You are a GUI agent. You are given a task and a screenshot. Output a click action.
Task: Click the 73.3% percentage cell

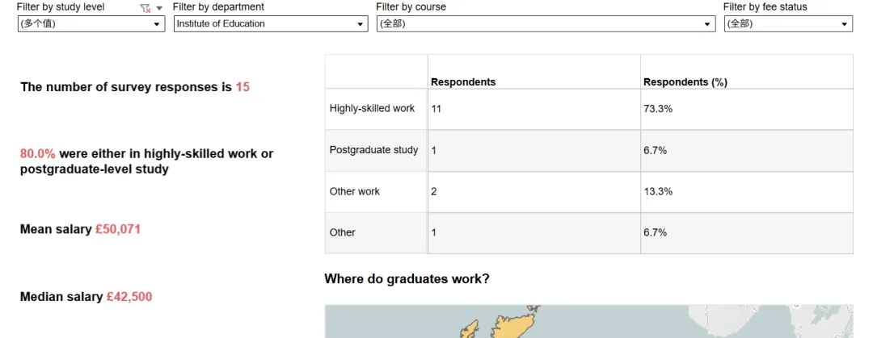coord(658,108)
